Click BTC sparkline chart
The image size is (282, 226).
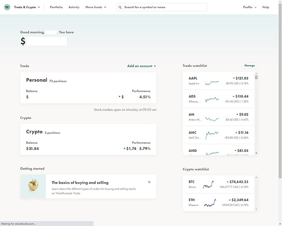coord(208,185)
